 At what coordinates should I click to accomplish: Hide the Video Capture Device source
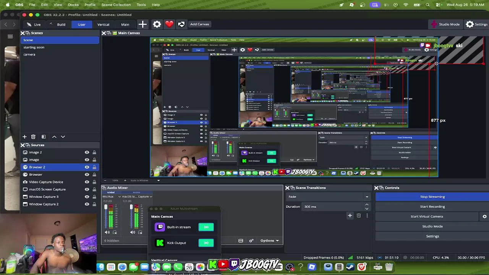(x=87, y=182)
